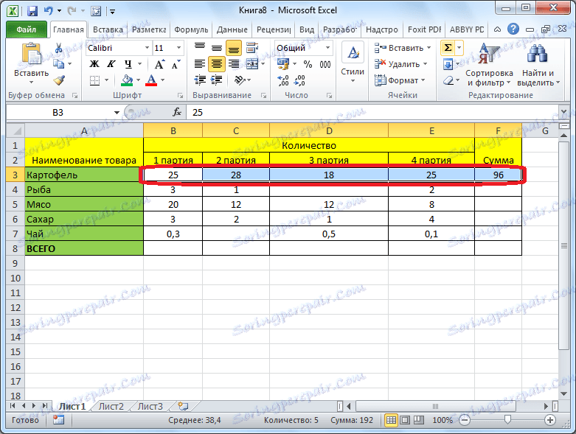Image resolution: width=576 pixels, height=434 pixels.
Task: Click the fx Insert Function icon
Action: pos(177,112)
